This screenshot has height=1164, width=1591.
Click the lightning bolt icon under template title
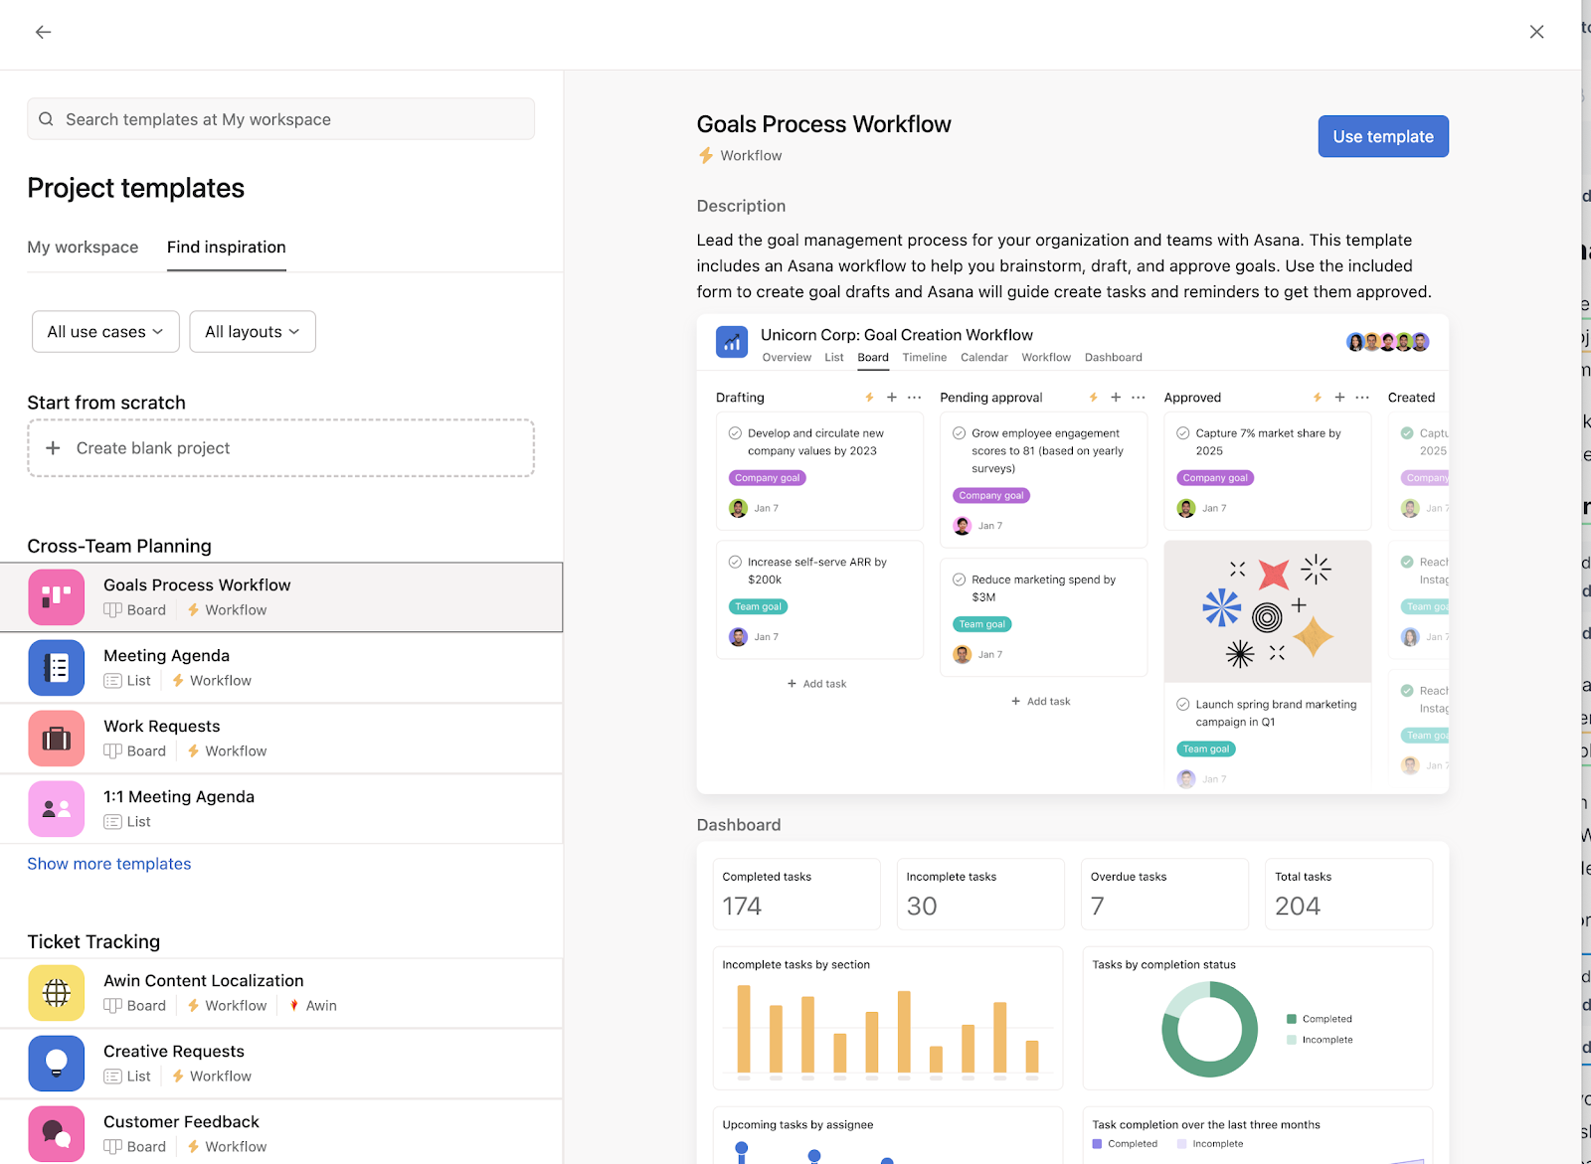[706, 156]
